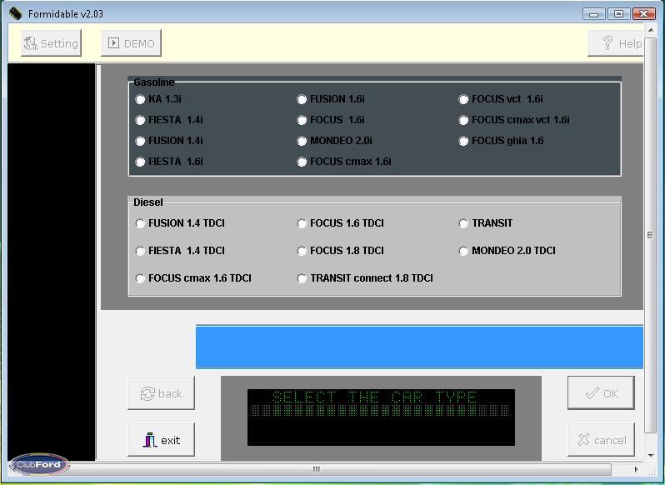The height and width of the screenshot is (485, 665).
Task: Confirm with the OK checkmark button
Action: (x=600, y=393)
